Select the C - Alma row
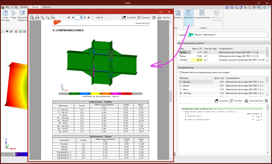272x164 pixels. click(184, 90)
